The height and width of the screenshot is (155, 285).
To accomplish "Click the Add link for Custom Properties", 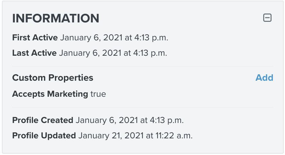I will 264,78.
